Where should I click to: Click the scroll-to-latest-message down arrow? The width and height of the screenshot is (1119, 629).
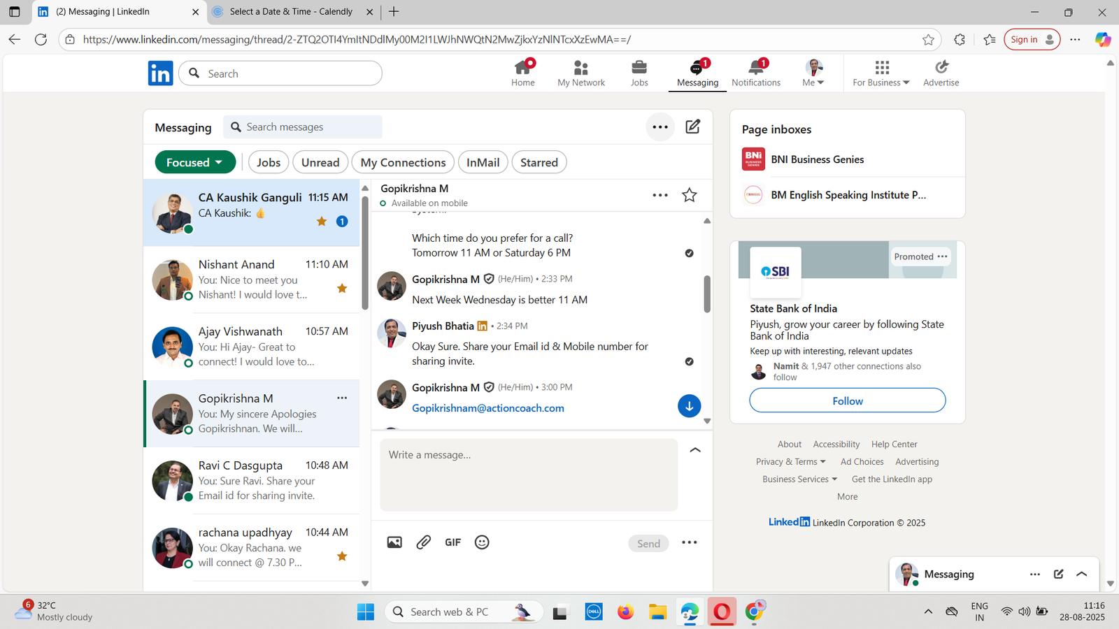[x=689, y=406]
